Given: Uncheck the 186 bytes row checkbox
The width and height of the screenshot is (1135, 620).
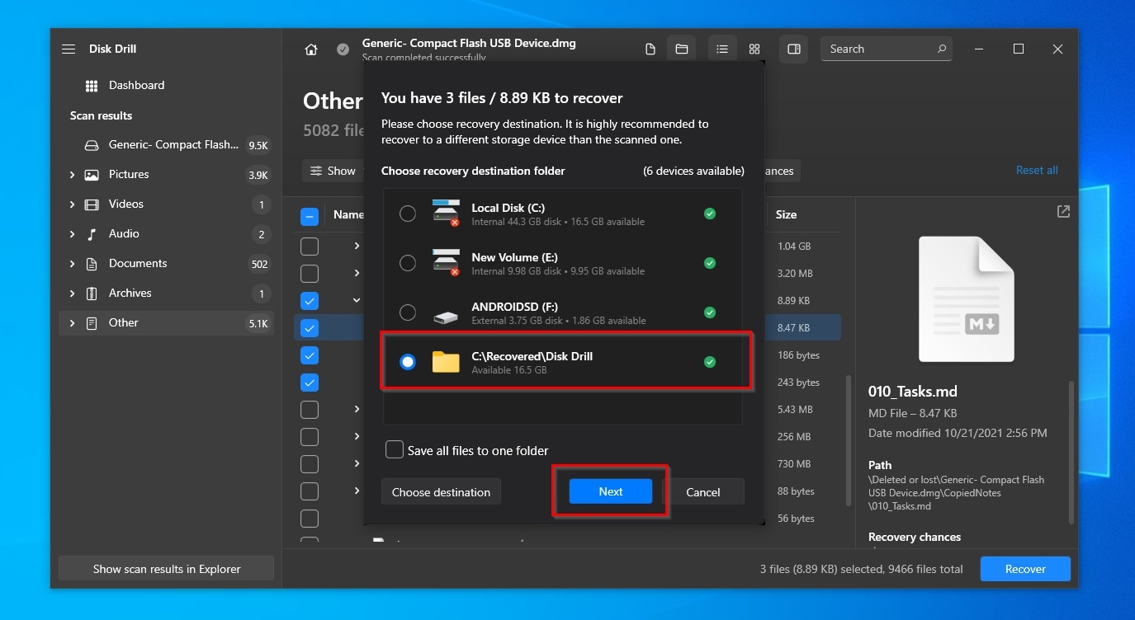Looking at the screenshot, I should [309, 355].
